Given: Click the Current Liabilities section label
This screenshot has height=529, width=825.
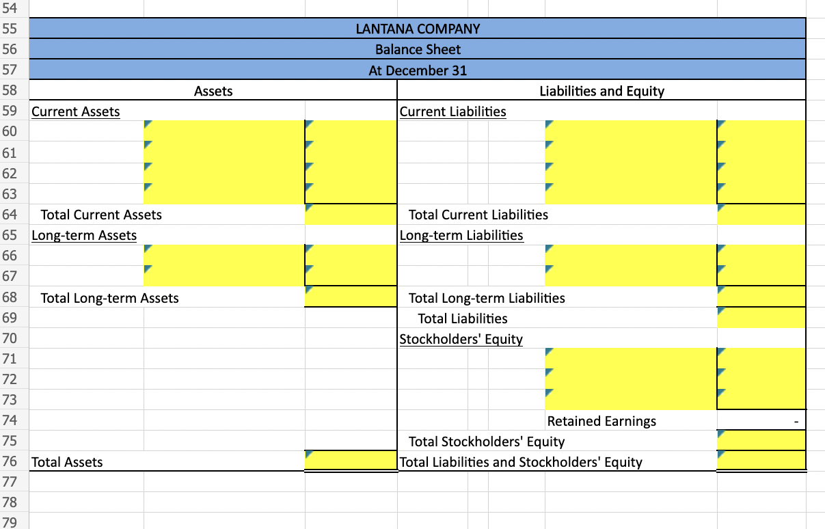Looking at the screenshot, I should coord(452,111).
